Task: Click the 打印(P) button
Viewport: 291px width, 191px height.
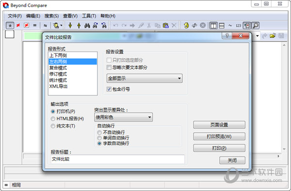Action: (219, 148)
